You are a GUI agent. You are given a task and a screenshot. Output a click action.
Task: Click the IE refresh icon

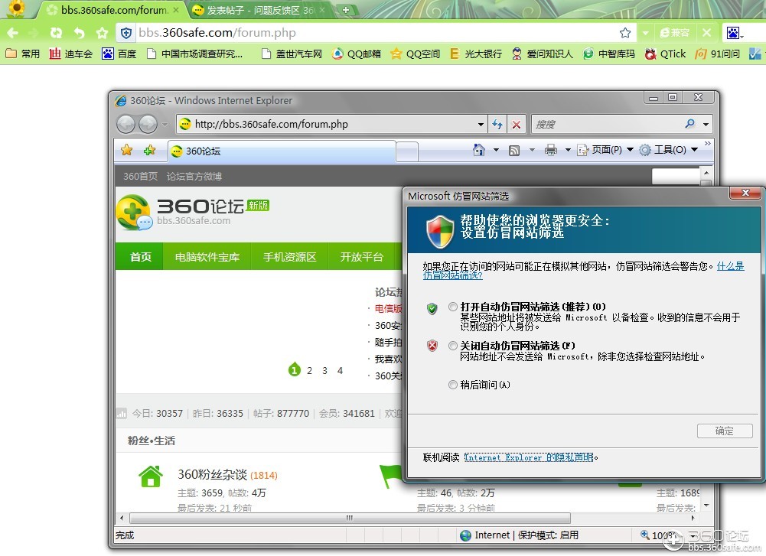point(497,124)
